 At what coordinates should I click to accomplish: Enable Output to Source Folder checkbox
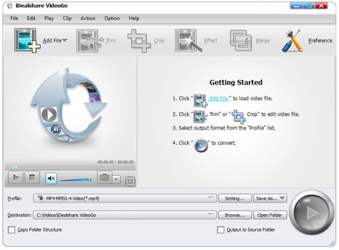pos(220,230)
